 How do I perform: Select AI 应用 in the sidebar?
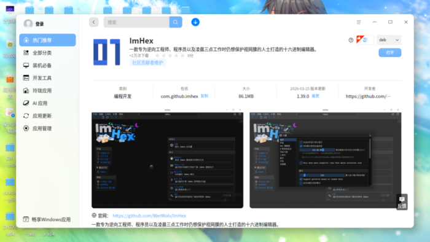click(x=47, y=103)
